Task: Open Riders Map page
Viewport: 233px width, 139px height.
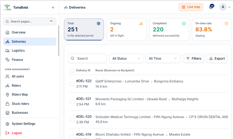Action: [x=30, y=95]
